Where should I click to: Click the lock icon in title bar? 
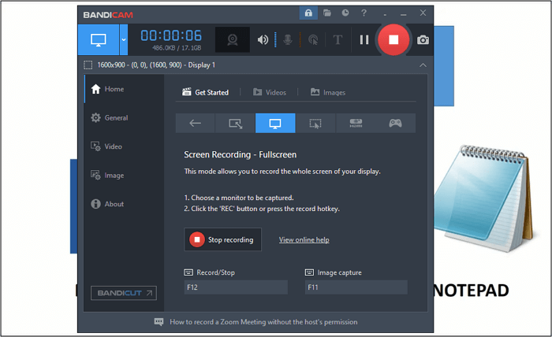click(x=308, y=13)
